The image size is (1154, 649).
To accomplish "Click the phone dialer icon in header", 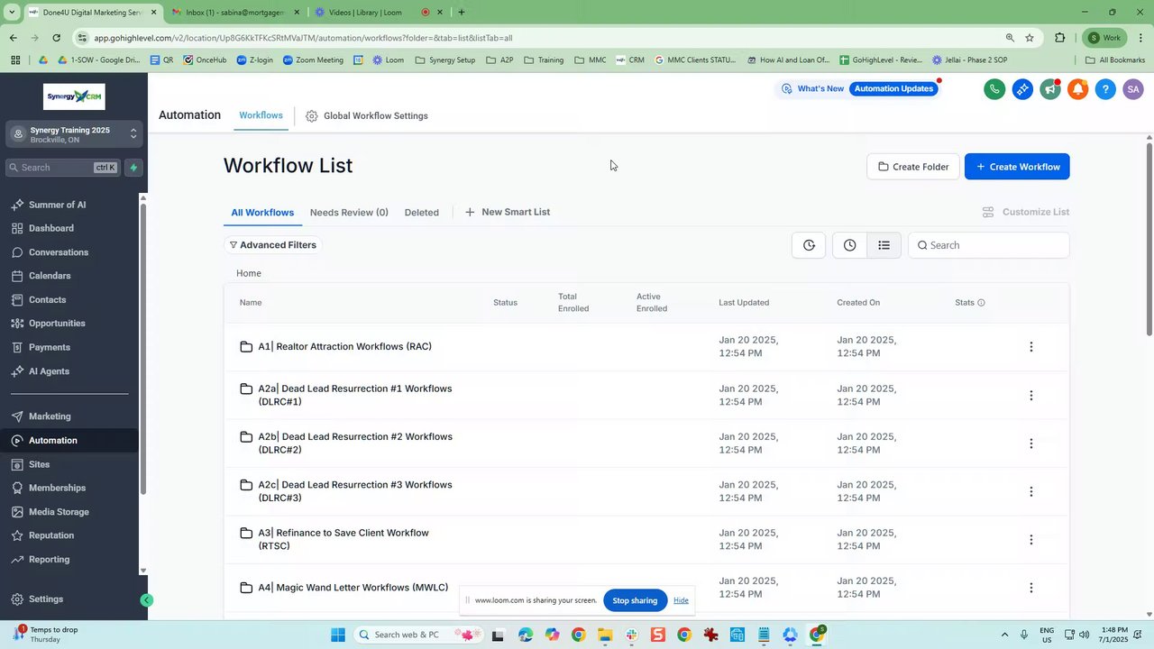I will [x=994, y=89].
